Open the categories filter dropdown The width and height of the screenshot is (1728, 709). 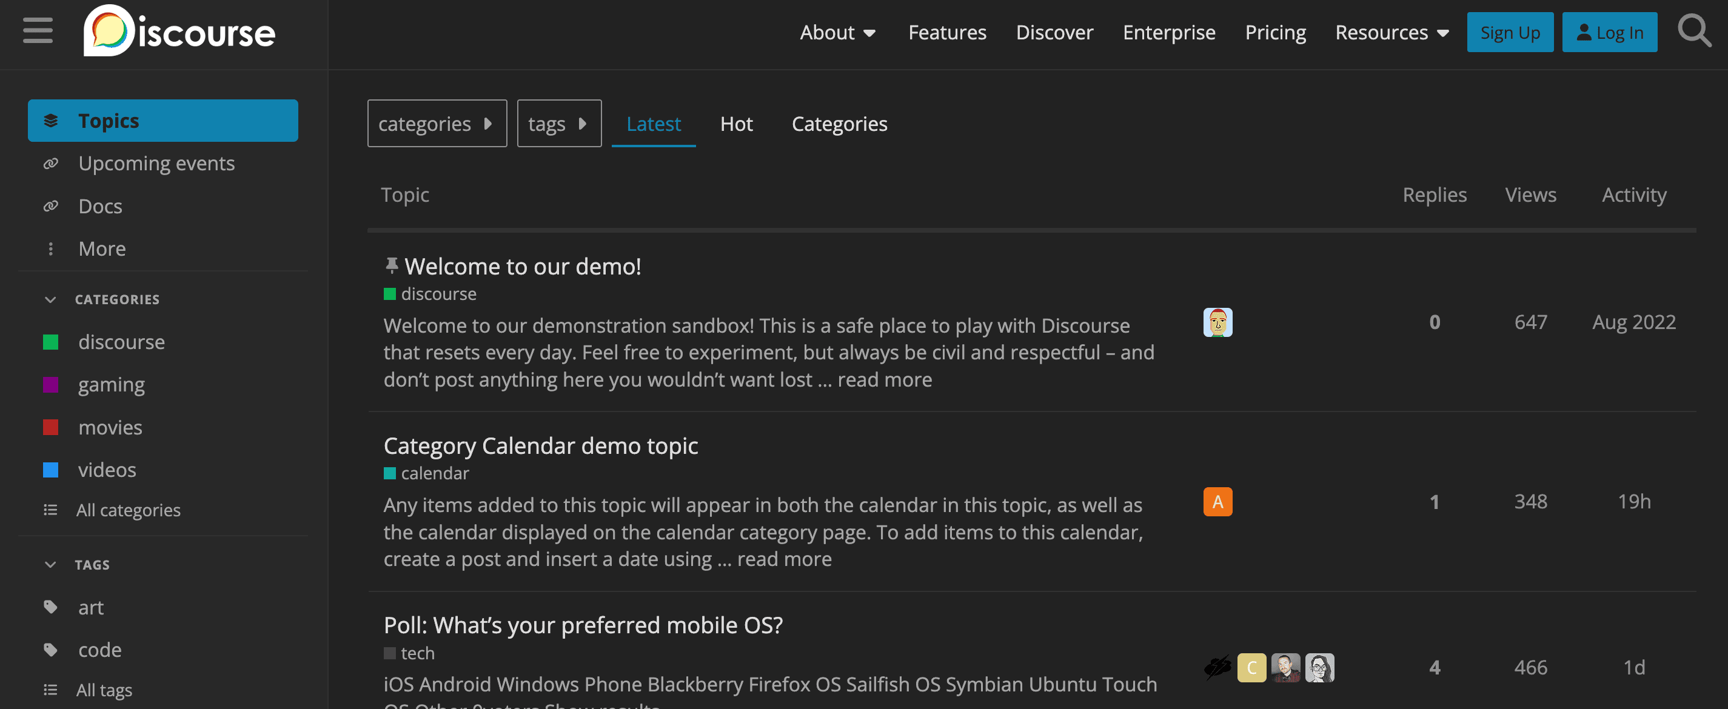tap(437, 123)
